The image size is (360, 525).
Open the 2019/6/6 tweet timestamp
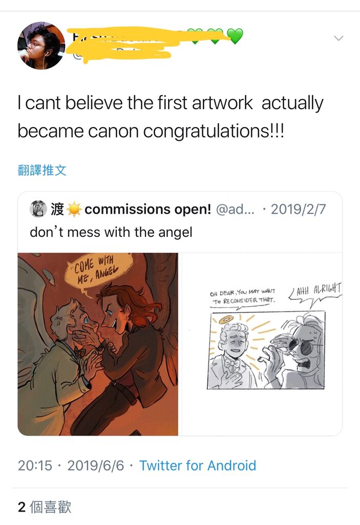pos(96,466)
